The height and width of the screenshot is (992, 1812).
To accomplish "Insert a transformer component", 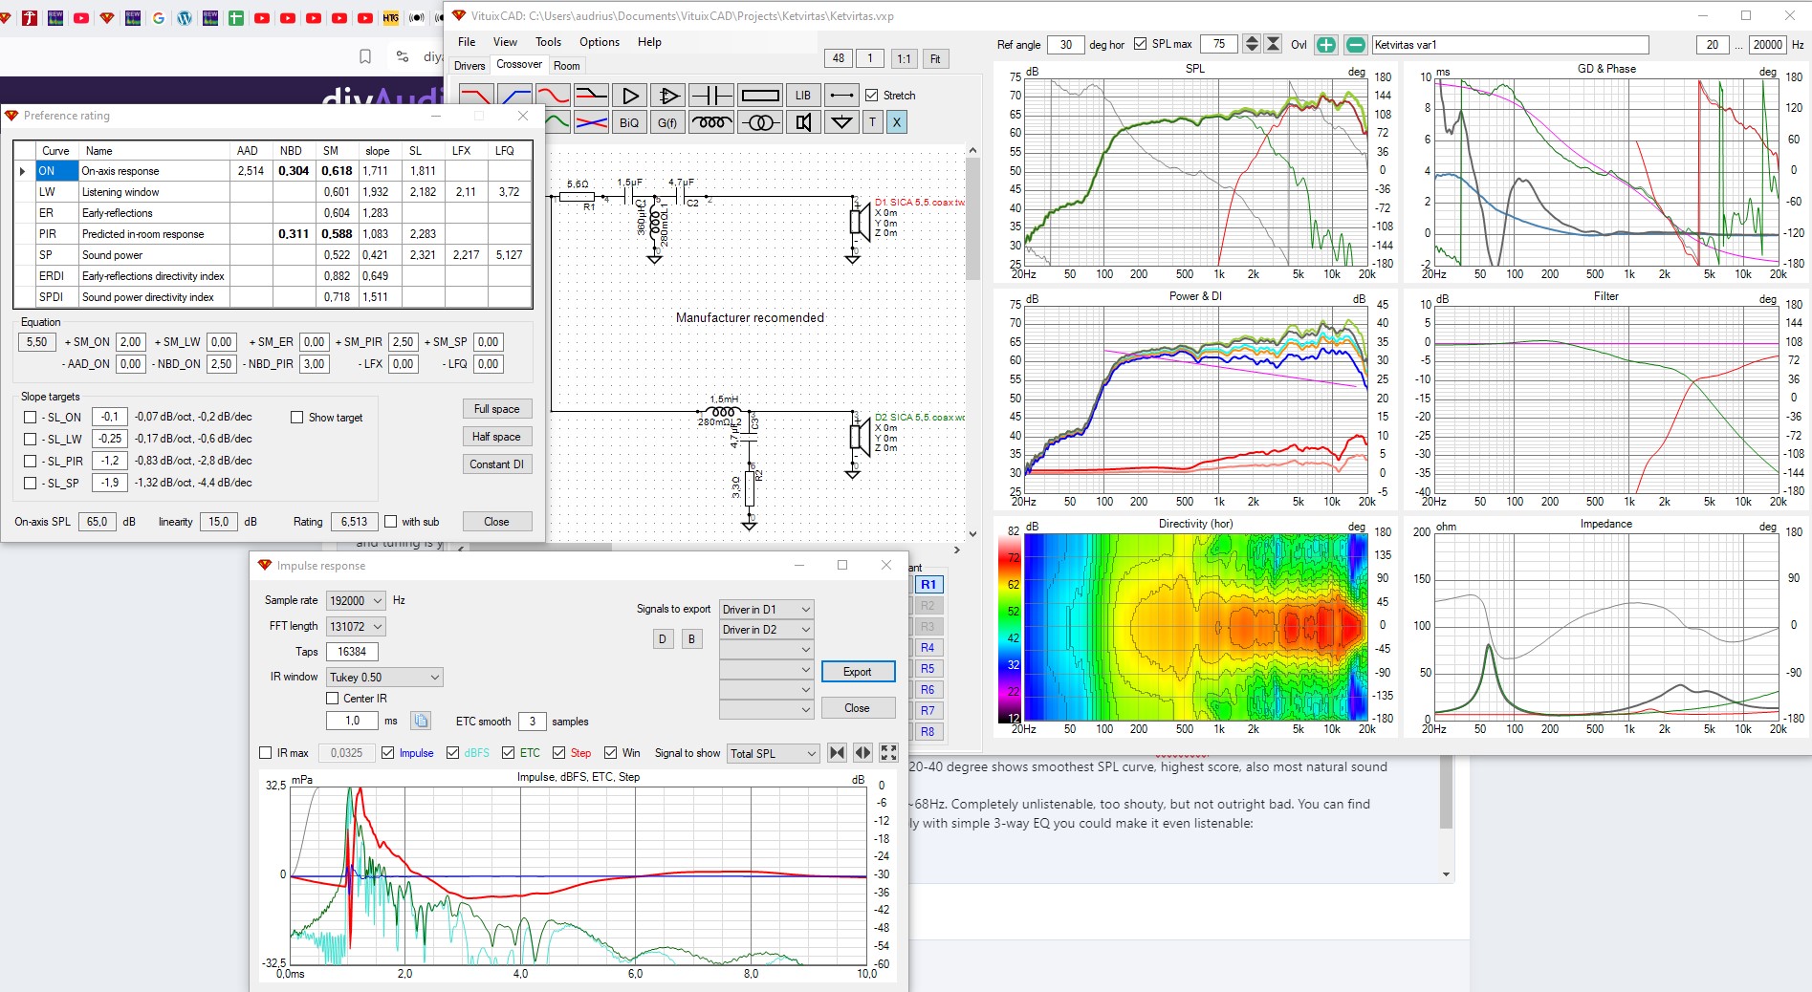I will pyautogui.click(x=760, y=122).
